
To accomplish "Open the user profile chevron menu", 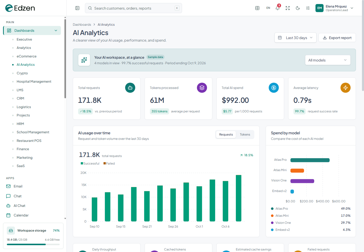I will coord(352,8).
